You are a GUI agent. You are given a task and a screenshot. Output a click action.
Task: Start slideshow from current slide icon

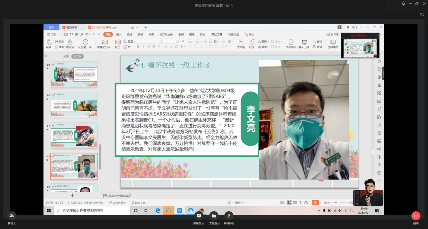(85, 42)
